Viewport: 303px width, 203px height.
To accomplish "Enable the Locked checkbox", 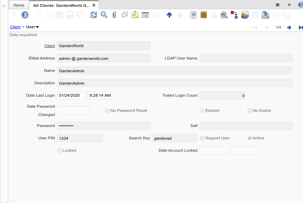I will point(60,150).
